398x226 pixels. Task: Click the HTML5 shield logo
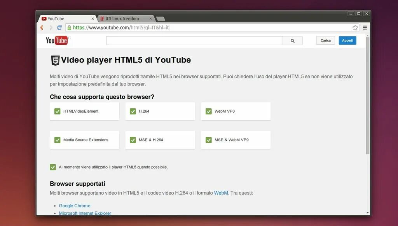point(54,60)
